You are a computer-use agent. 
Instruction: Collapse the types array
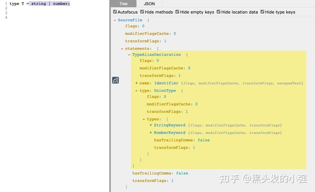tap(143, 119)
